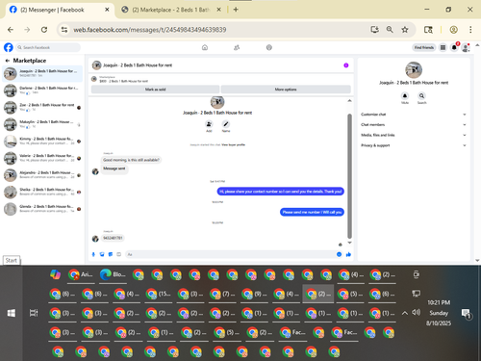Screen dimensions: 481x361
Task: Open the View buyer profile link
Action: pyautogui.click(x=233, y=144)
